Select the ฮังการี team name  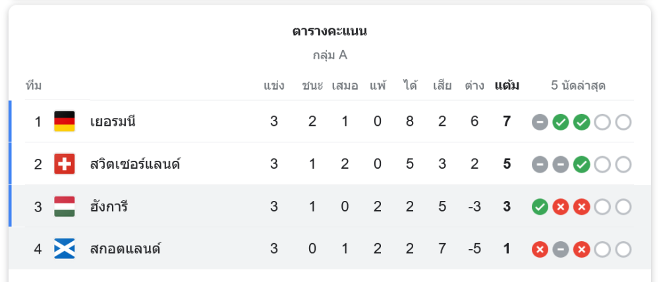pos(109,207)
